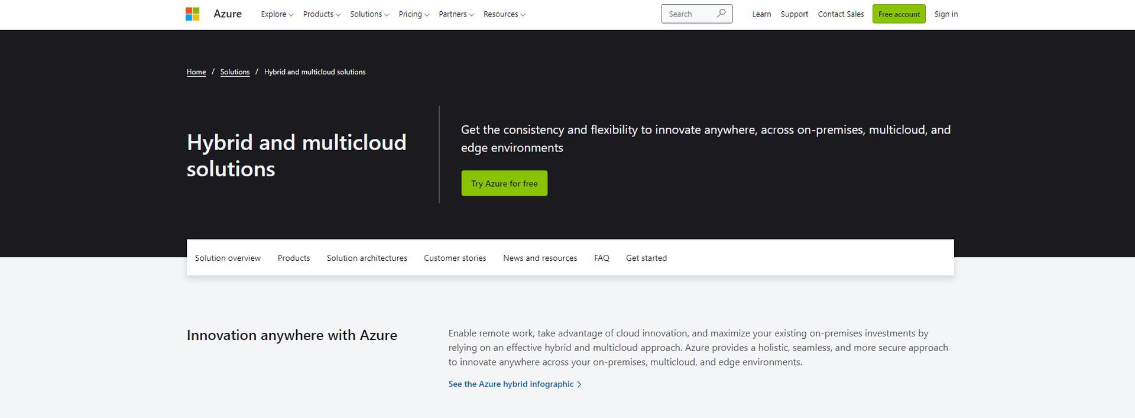Click the Free account button
The width and height of the screenshot is (1135, 418).
[x=899, y=14]
